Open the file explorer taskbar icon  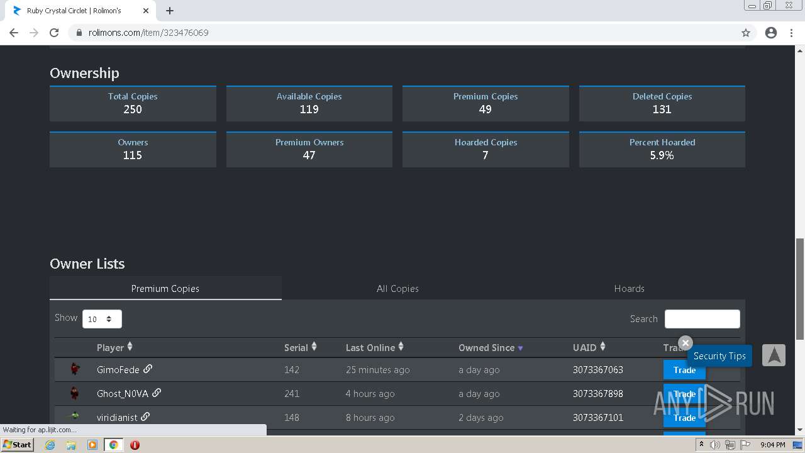pos(71,445)
